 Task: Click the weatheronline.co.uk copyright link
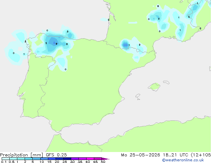pyautogui.click(x=183, y=160)
